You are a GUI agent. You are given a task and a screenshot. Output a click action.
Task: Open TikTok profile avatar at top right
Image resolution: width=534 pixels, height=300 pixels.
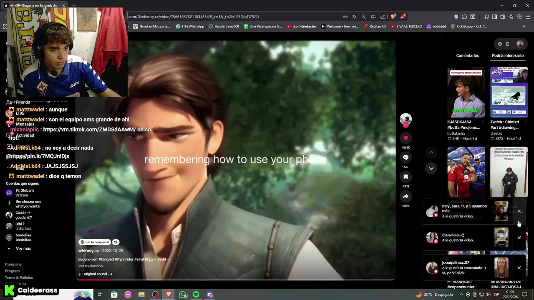point(520,44)
